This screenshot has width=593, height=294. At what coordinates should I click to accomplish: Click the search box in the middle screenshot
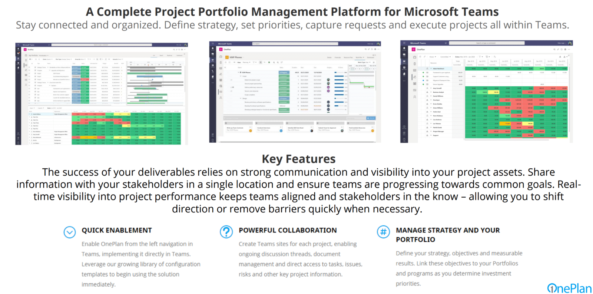coord(295,44)
